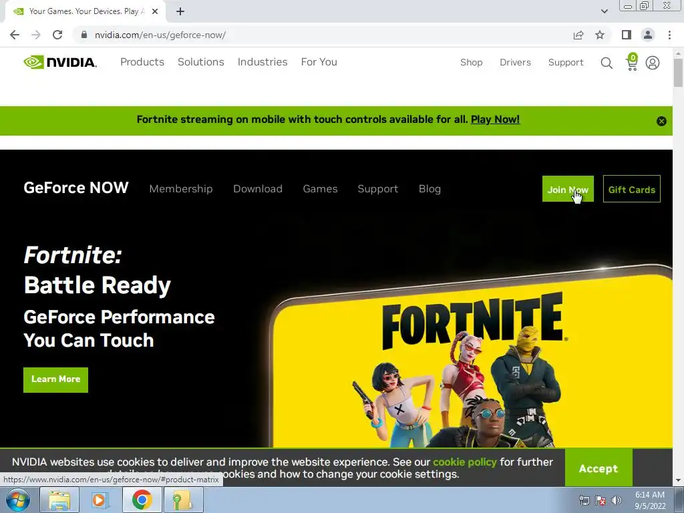Click the page vertical scrollbar thumb
The height and width of the screenshot is (513, 684).
tap(678, 72)
